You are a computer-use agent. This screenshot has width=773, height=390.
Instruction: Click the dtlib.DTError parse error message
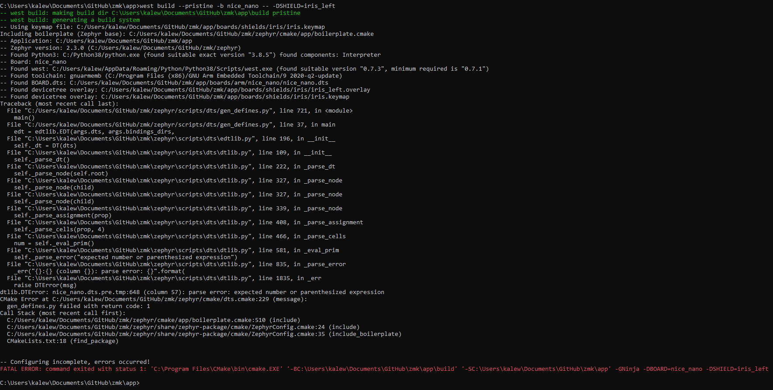pyautogui.click(x=192, y=292)
